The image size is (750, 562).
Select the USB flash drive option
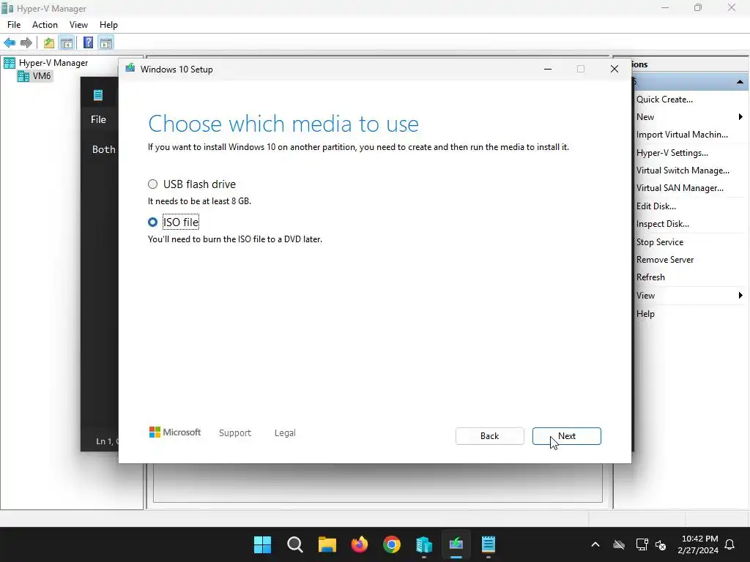pos(152,184)
